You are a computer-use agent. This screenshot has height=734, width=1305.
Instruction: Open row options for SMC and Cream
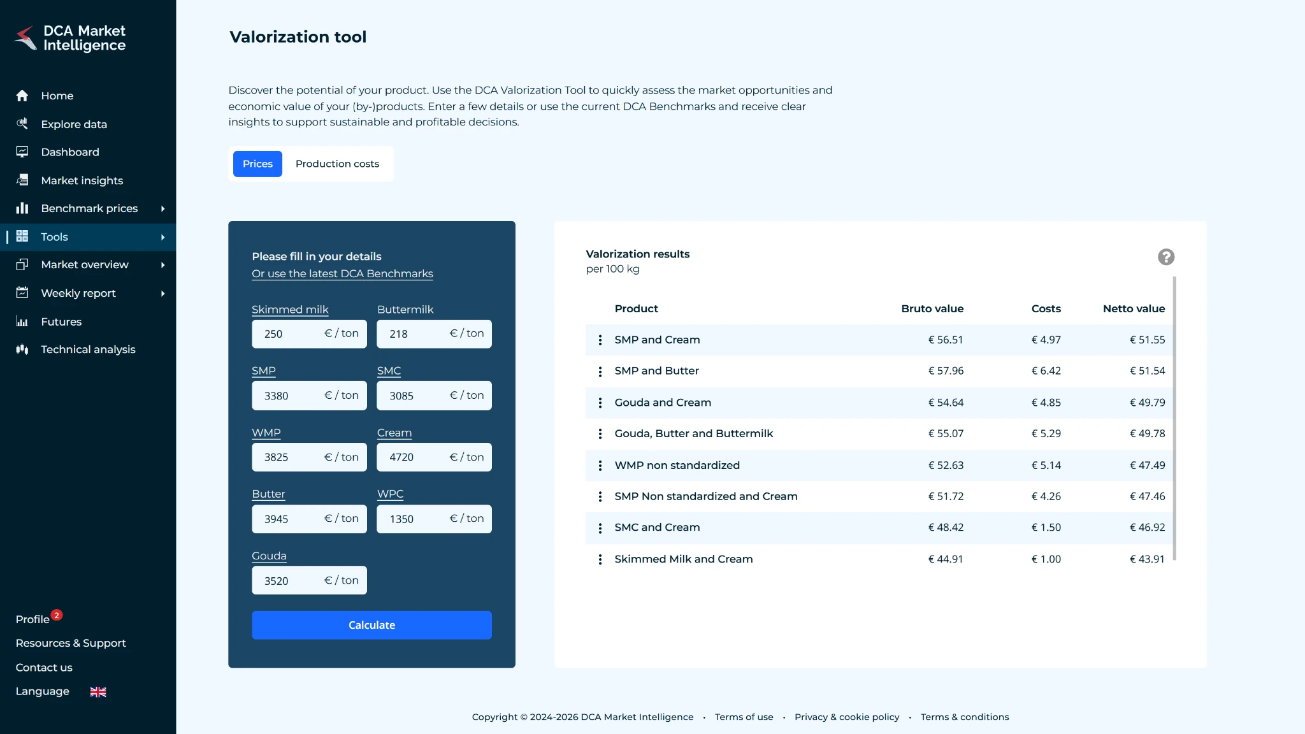[x=600, y=528]
